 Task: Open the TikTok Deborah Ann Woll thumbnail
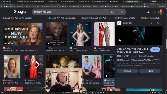coord(57,34)
